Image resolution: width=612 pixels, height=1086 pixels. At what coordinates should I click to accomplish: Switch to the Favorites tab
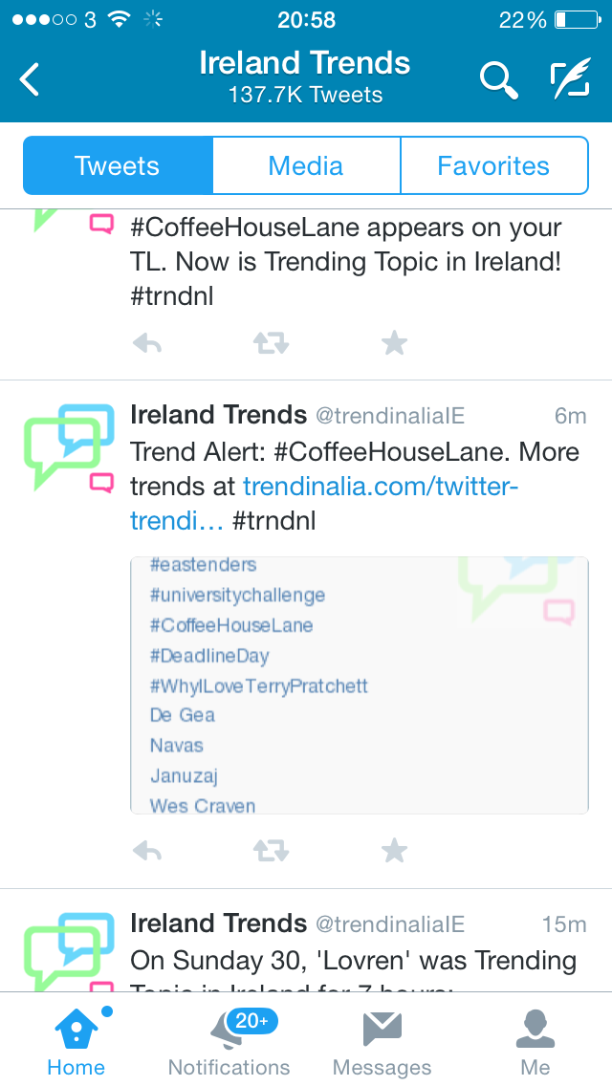tap(493, 165)
